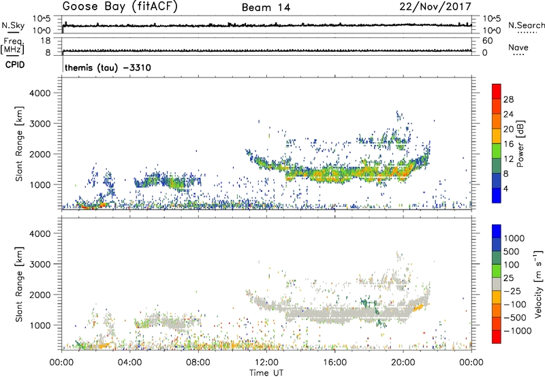The width and height of the screenshot is (545, 377).
Task: Click the Nave dotted line legend sample
Action: (518, 55)
